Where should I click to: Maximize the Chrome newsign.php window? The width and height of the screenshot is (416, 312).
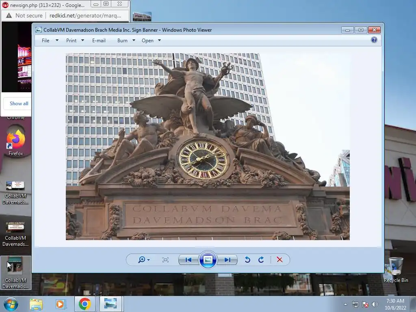tap(106, 4)
